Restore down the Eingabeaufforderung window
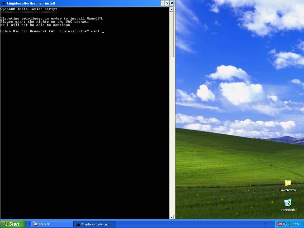This screenshot has width=304, height=228. point(167,3)
